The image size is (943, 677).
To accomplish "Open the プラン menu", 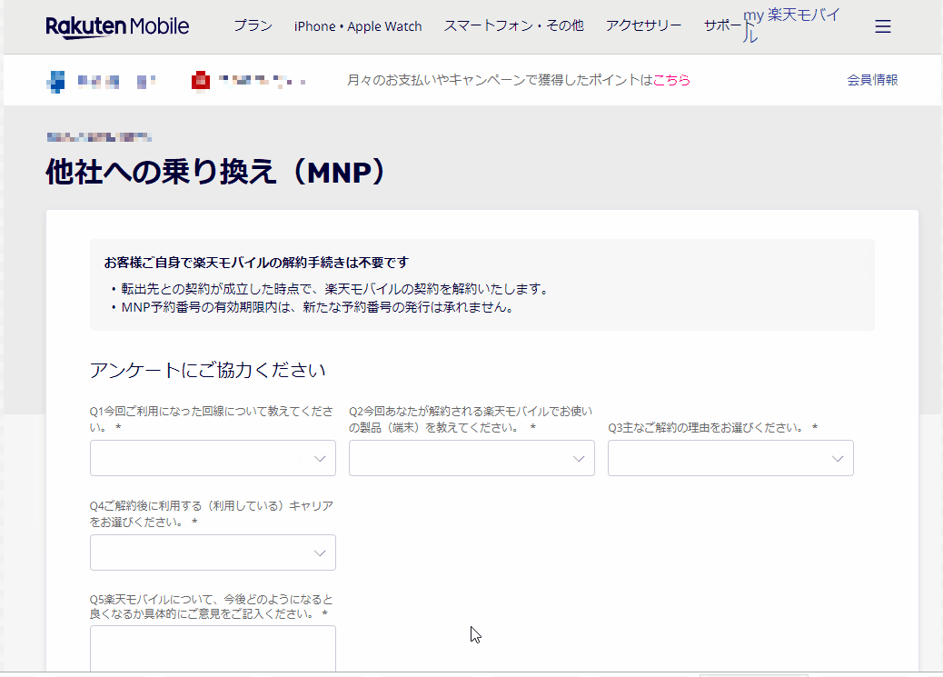I will click(253, 25).
